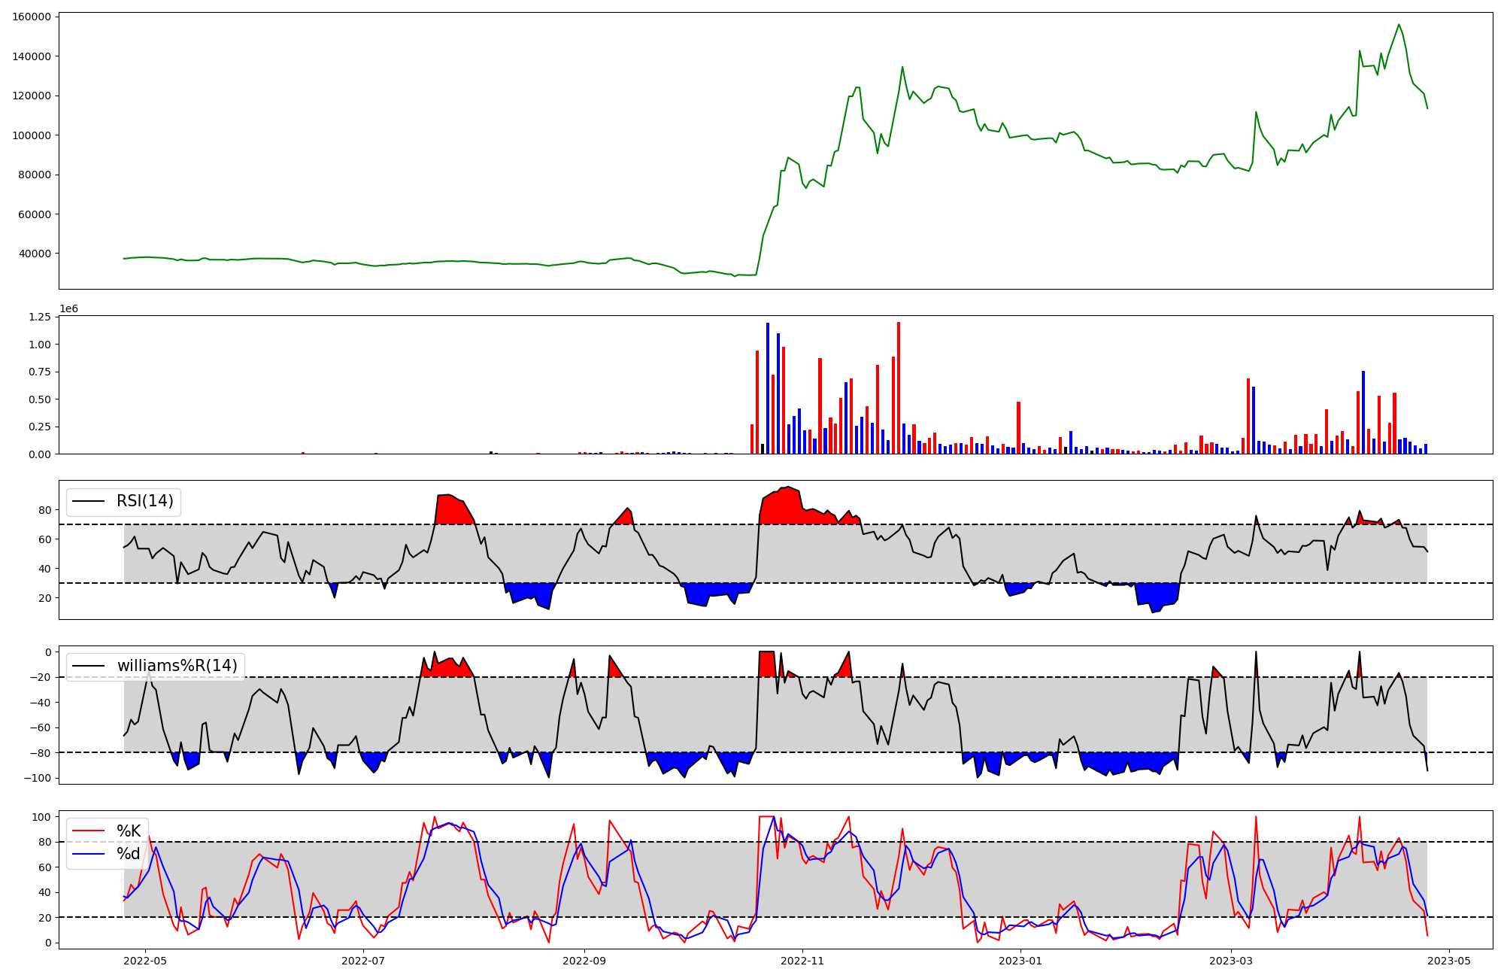1504x978 pixels.
Task: Click the 2022-11 date axis label
Action: point(802,961)
